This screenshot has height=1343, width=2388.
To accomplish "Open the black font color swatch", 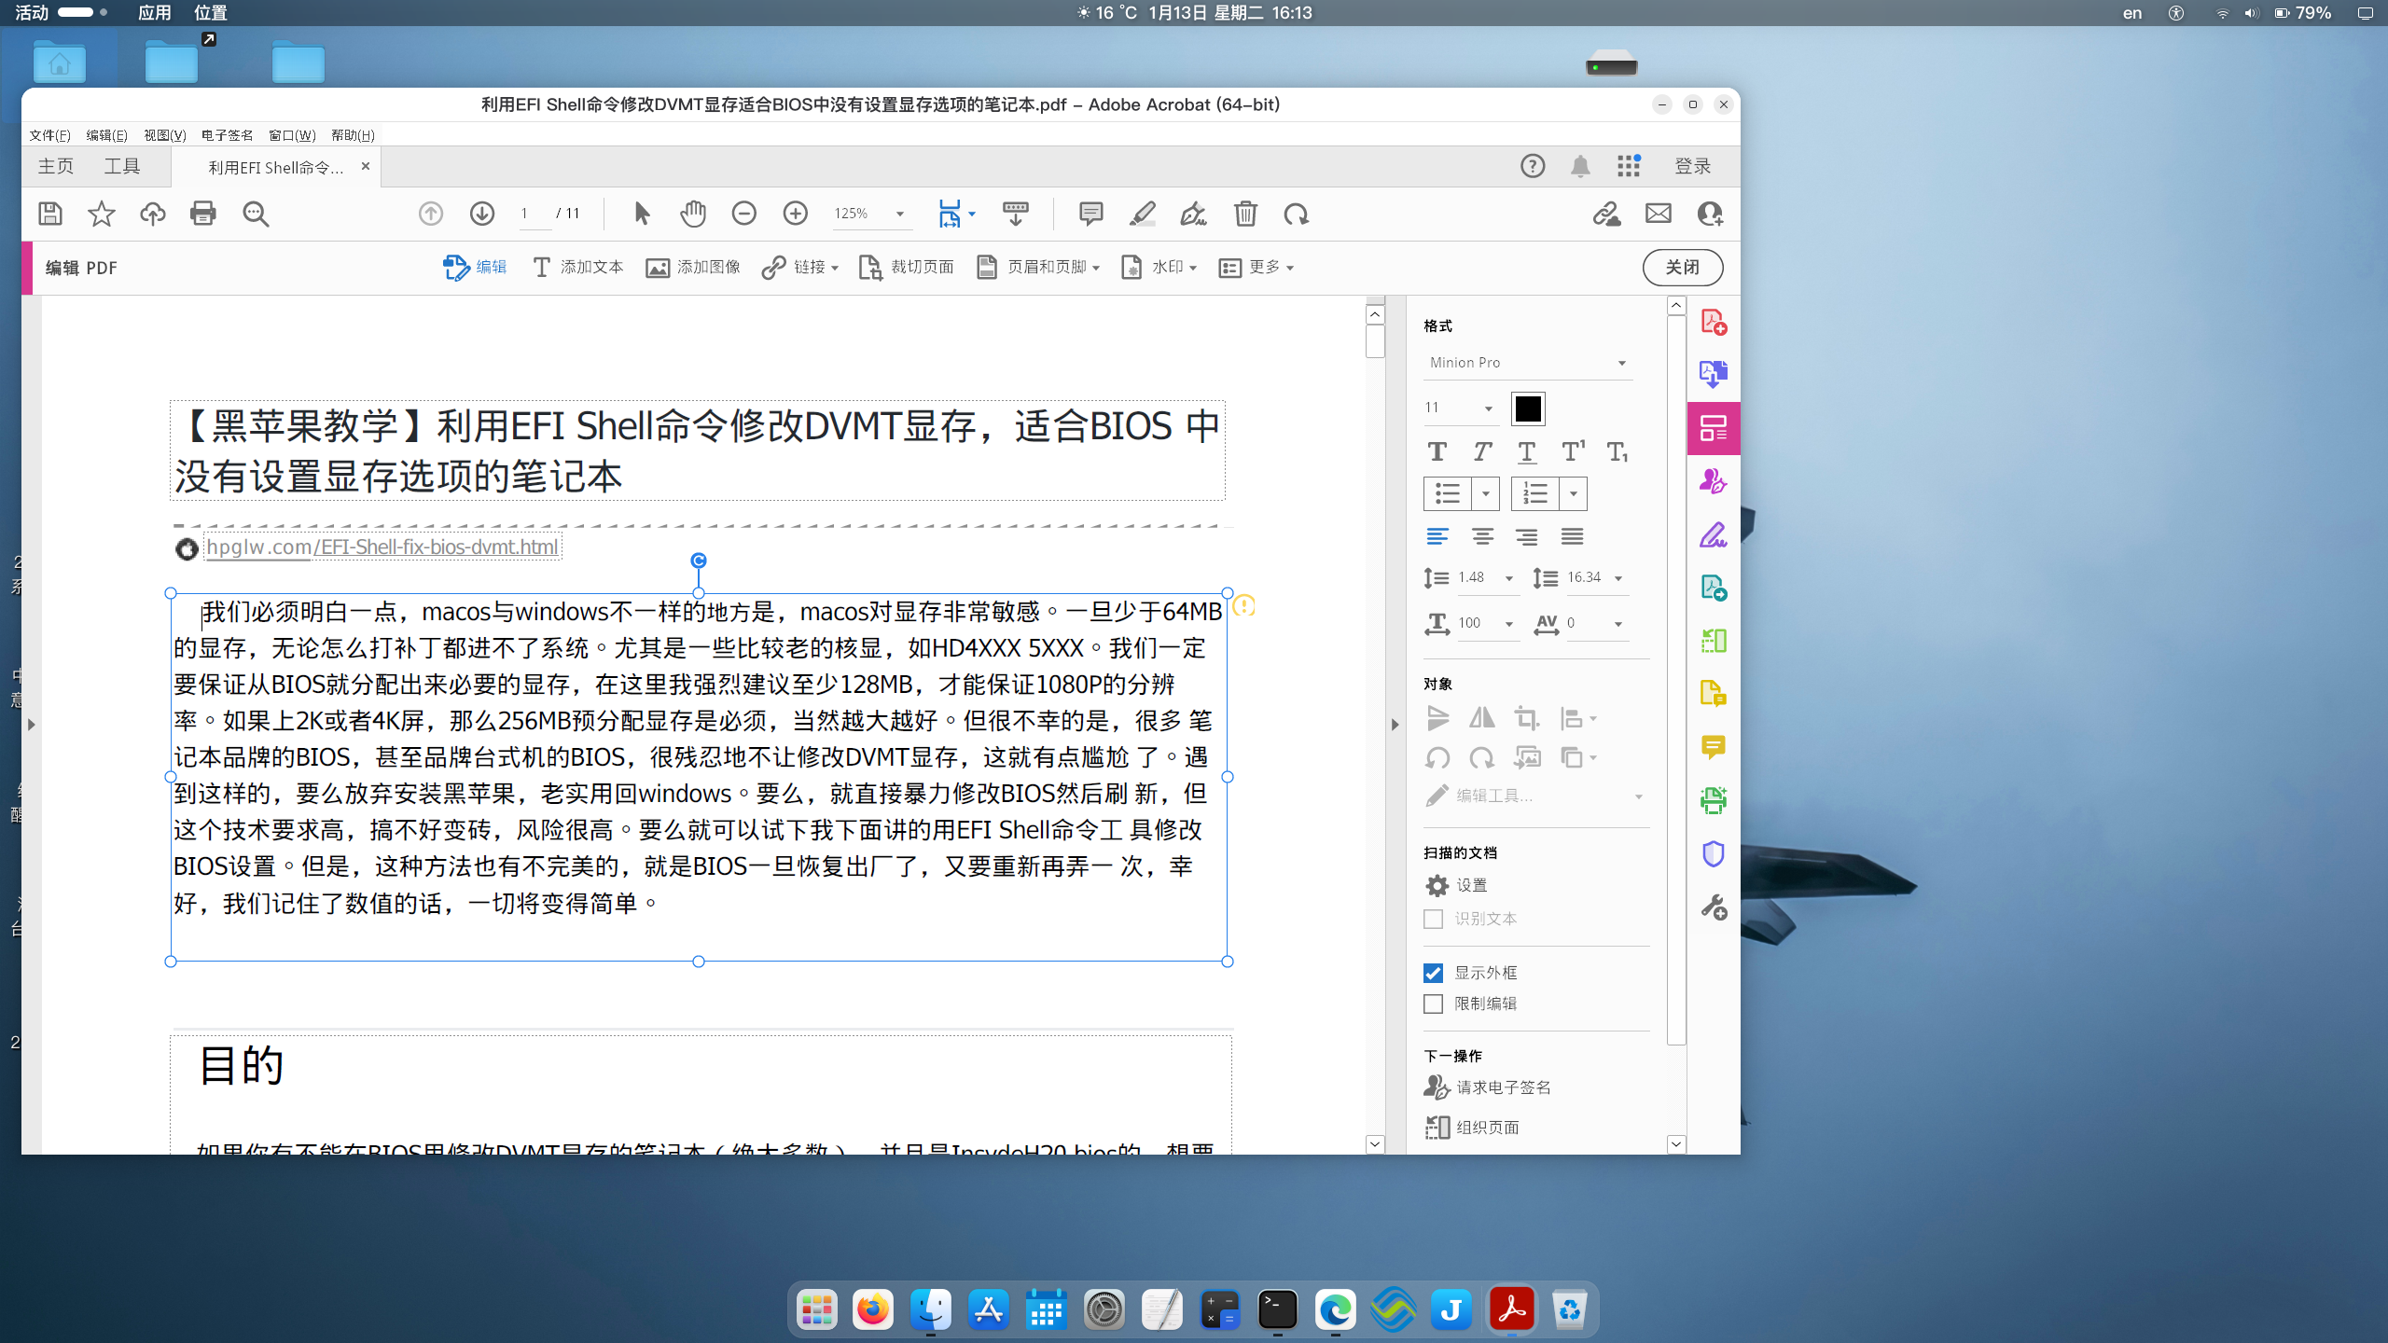I will 1525,408.
